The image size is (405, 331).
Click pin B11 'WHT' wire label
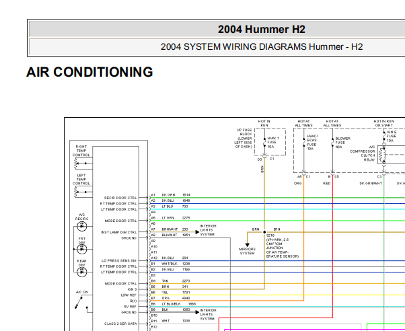tap(165, 321)
